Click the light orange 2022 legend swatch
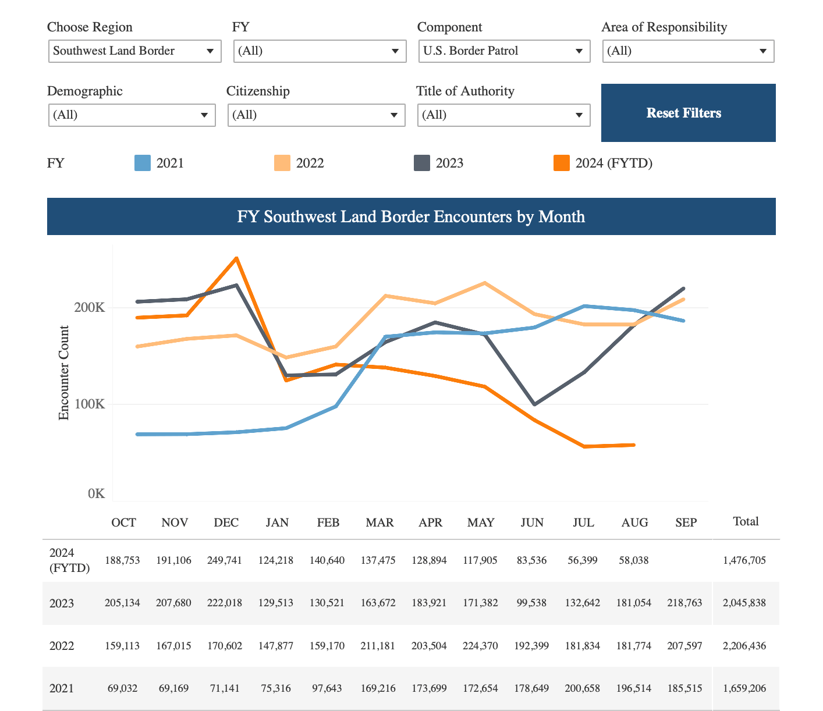This screenshot has width=823, height=711. tap(282, 163)
